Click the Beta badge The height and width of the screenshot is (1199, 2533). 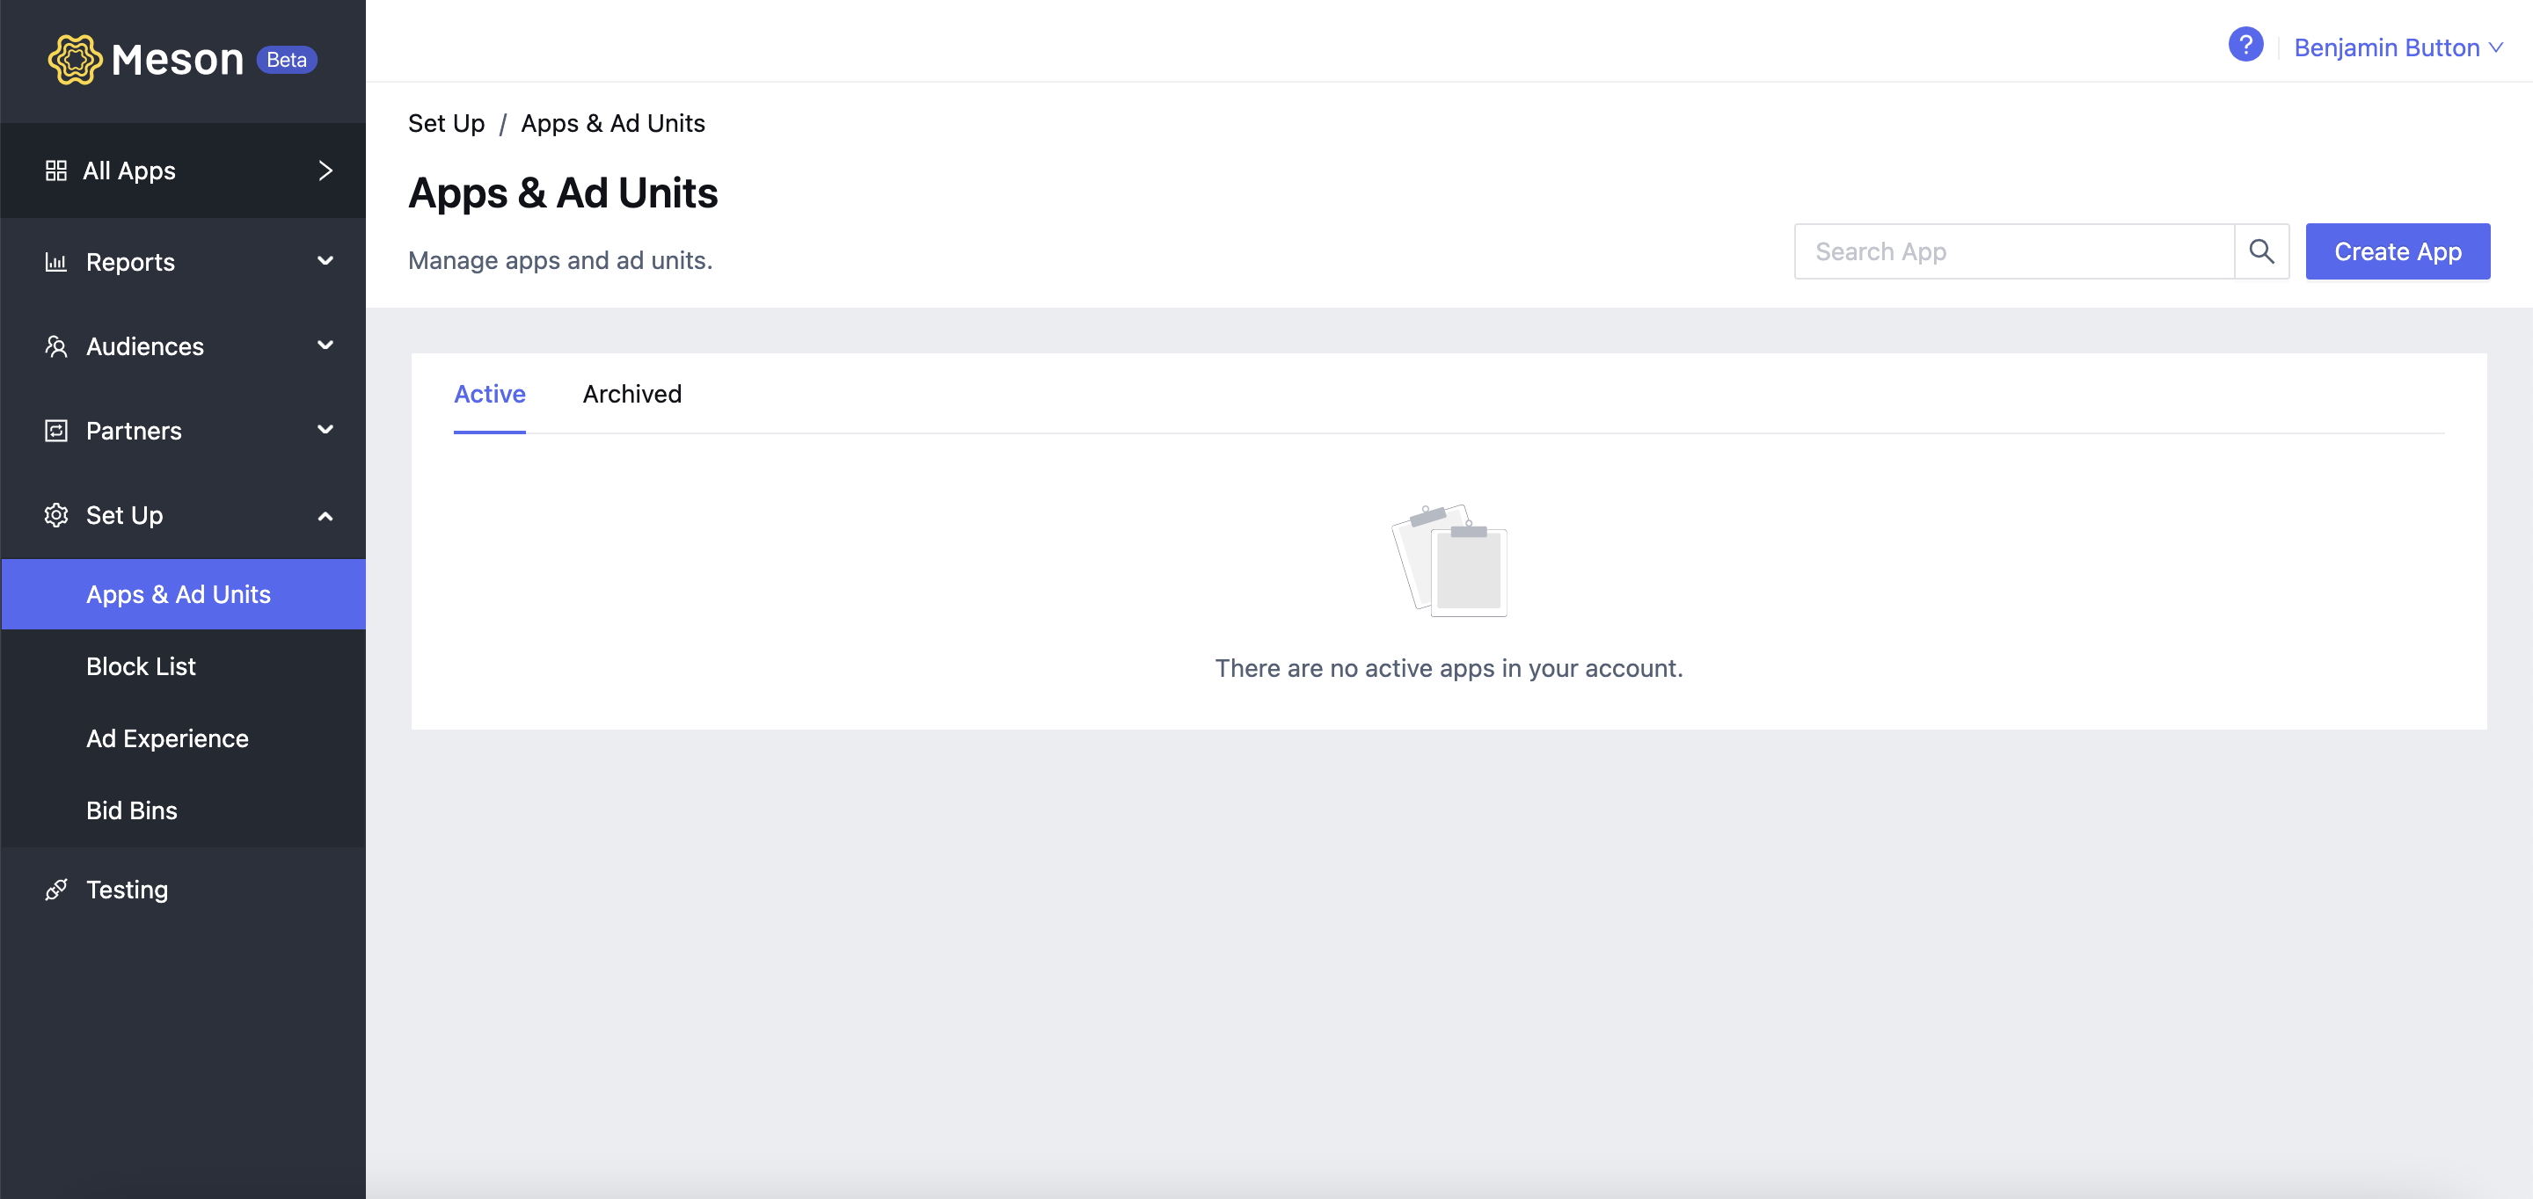(286, 60)
